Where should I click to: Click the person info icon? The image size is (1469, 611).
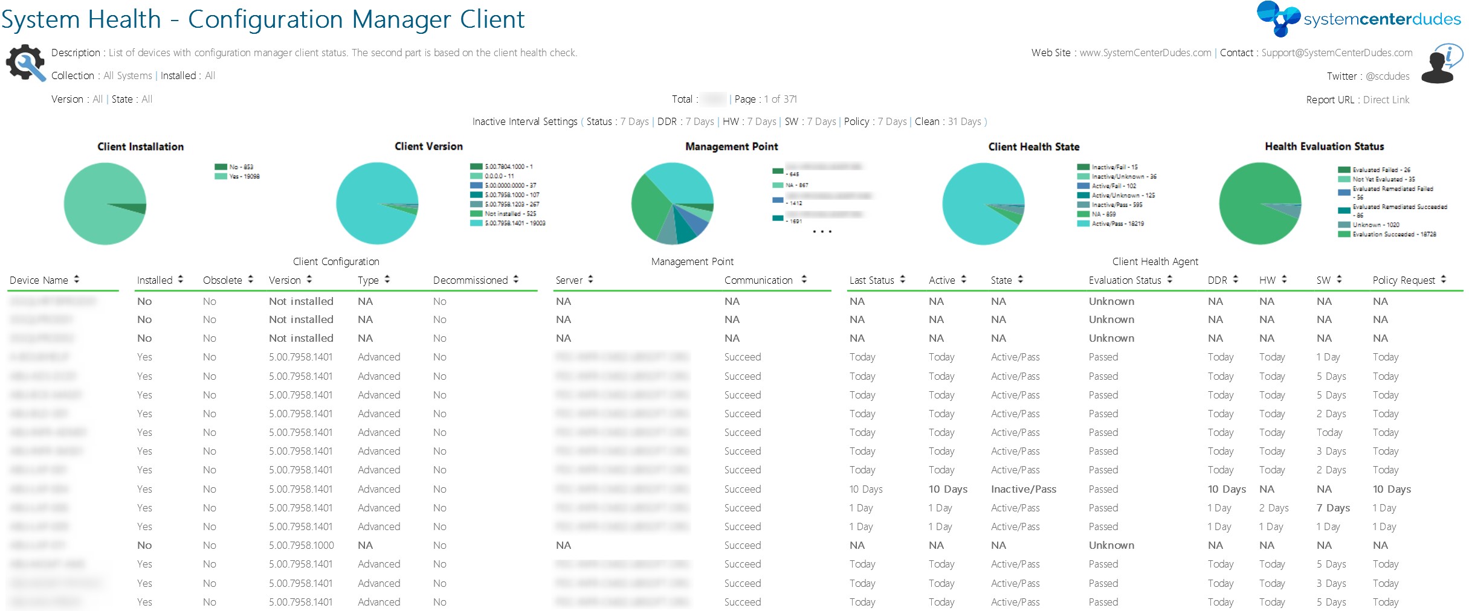(x=1441, y=63)
